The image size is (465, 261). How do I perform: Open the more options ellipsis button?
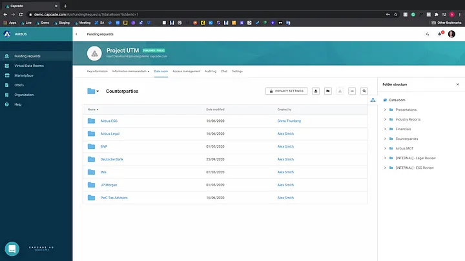(x=352, y=91)
